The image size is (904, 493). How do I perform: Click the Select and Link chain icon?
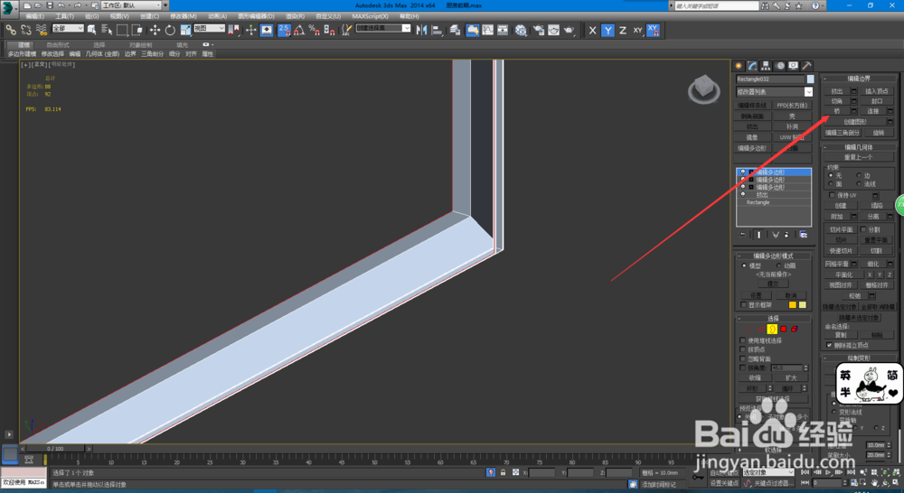tap(11, 30)
